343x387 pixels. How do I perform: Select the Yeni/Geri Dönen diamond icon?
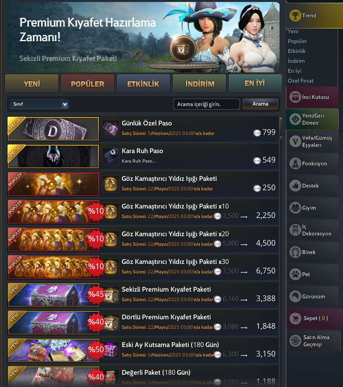pyautogui.click(x=295, y=119)
